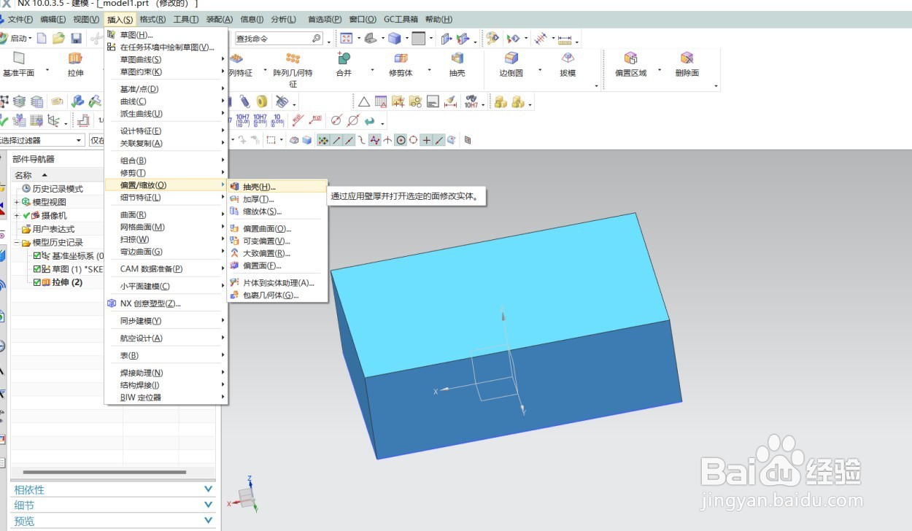The image size is (912, 531).
Task: Click the 名称 column header
Action: click(23, 175)
